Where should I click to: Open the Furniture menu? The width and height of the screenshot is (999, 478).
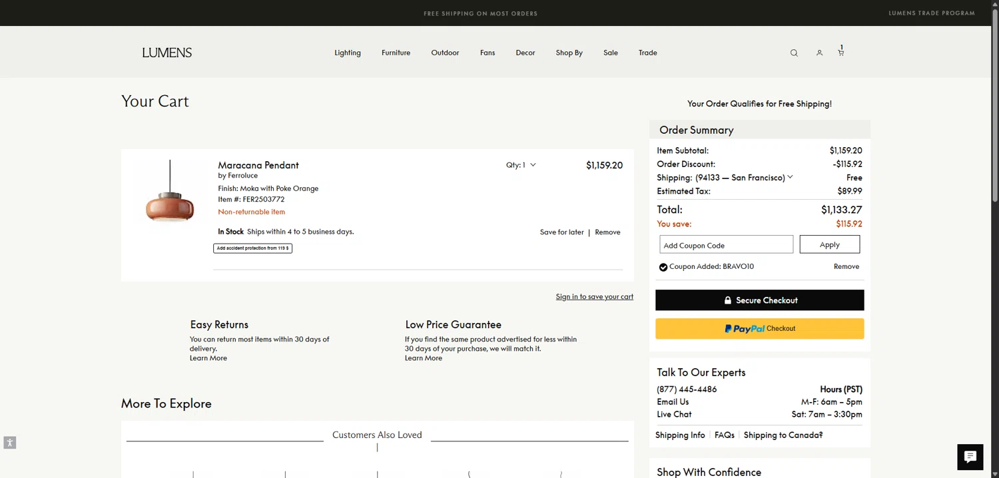point(396,53)
